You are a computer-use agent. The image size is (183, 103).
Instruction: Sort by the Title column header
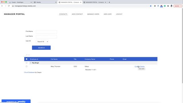pyautogui.click(x=75, y=59)
